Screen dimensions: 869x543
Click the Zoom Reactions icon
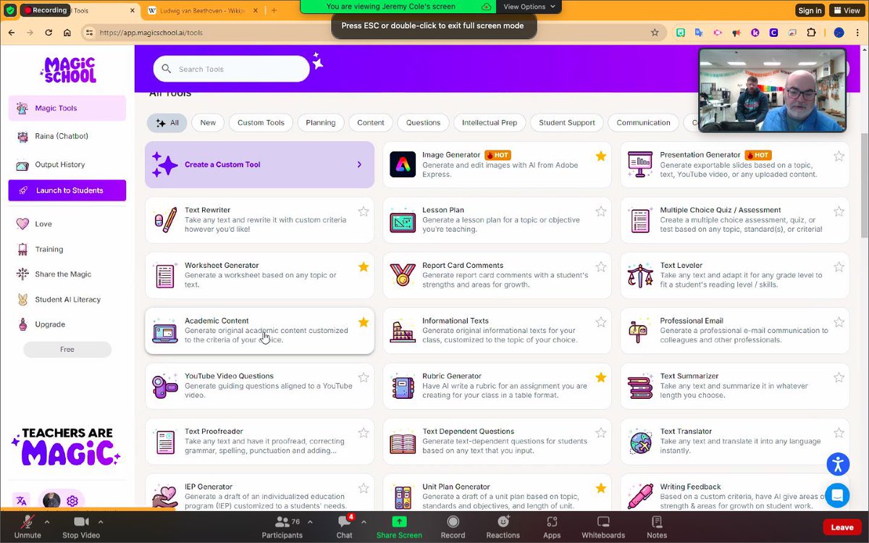(503, 521)
